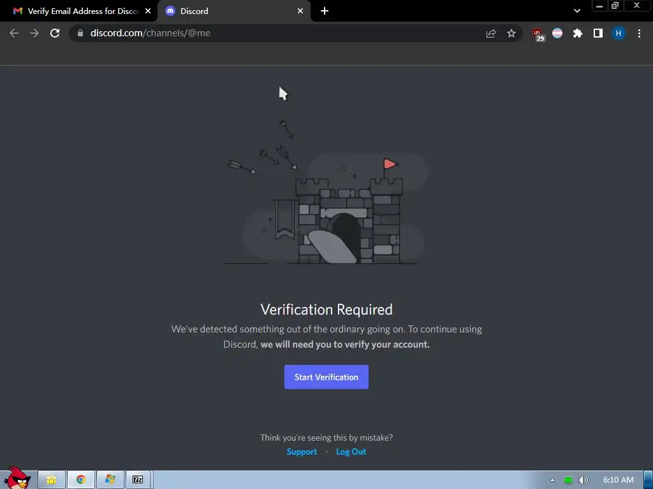Go forward to next page

click(34, 33)
